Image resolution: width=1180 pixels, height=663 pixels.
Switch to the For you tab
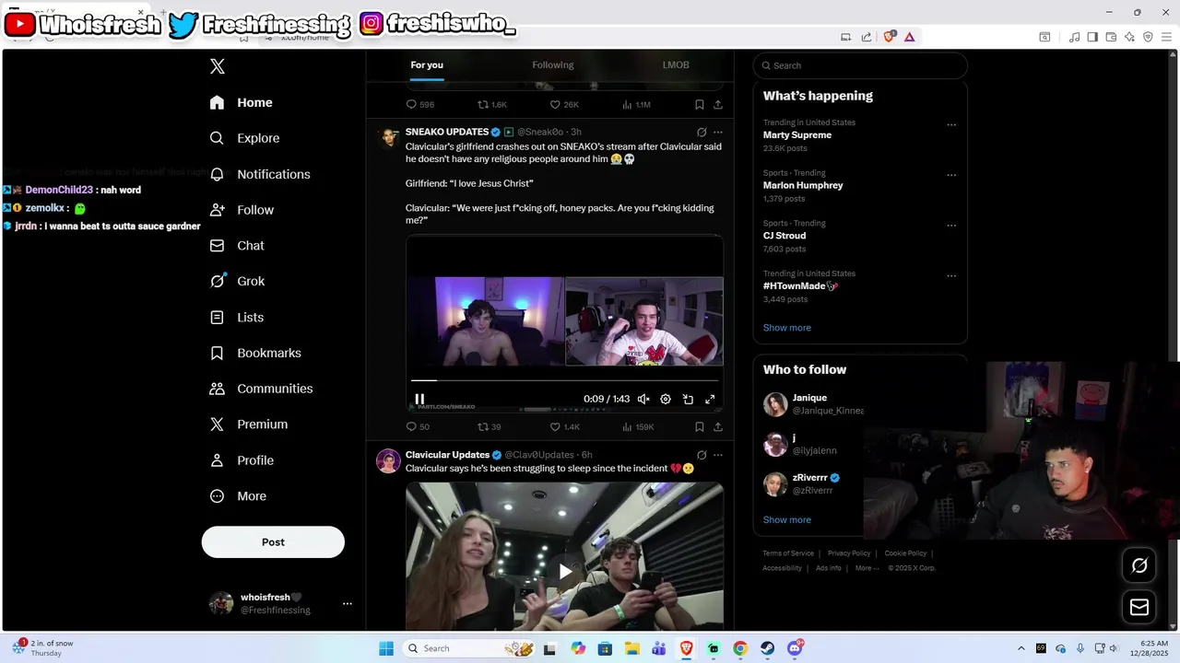click(x=427, y=65)
